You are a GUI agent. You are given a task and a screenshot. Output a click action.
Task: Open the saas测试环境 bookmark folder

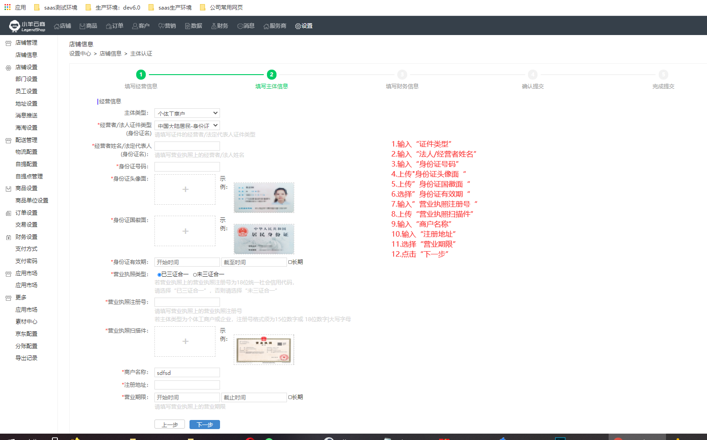56,7
